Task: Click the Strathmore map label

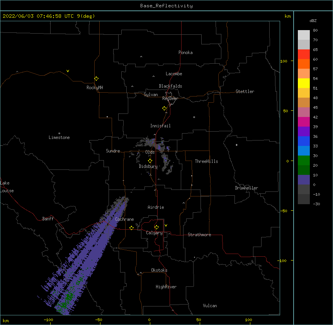Action: click(x=199, y=235)
